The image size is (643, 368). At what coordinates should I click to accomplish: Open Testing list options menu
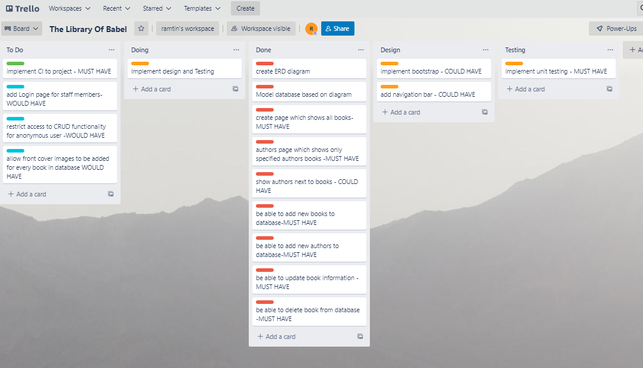coord(610,50)
